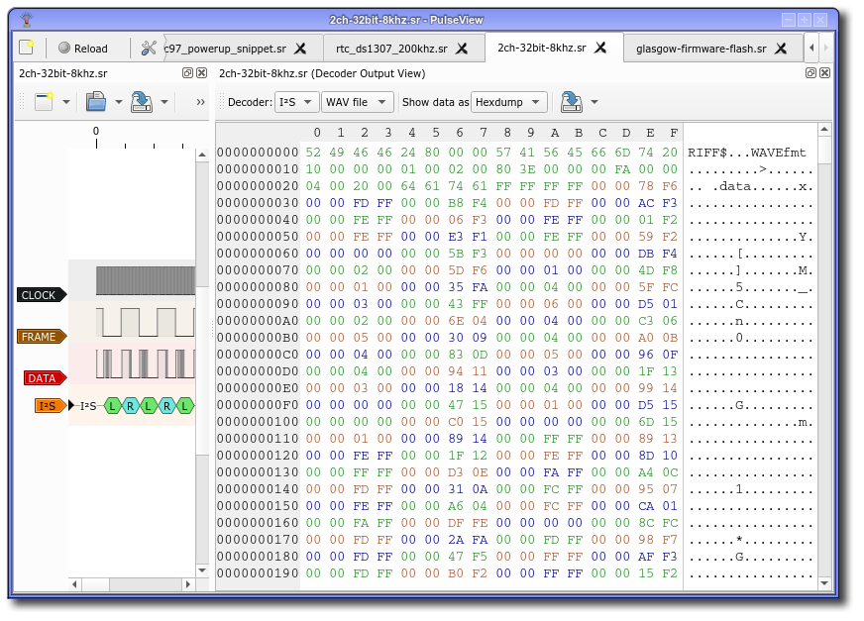Viewport: 864px width, 621px height.
Task: Close the 2ch-32bit-8khz.sr session tab
Action: coord(600,48)
